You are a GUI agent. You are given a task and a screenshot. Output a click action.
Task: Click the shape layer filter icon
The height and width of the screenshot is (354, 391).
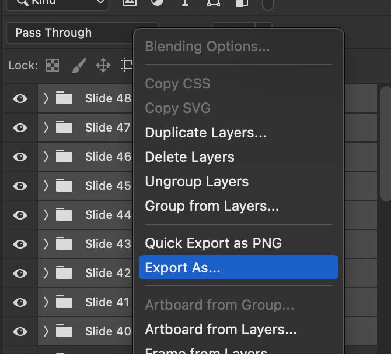[213, 3]
